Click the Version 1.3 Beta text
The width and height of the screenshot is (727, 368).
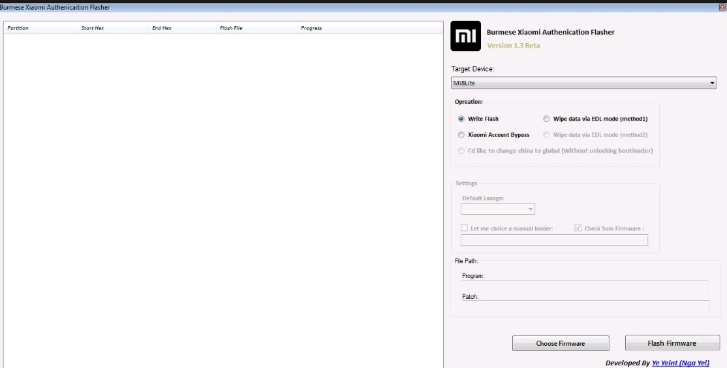click(x=513, y=46)
